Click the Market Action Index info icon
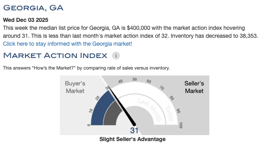Viewport: 259px width, 149px height. click(116, 56)
